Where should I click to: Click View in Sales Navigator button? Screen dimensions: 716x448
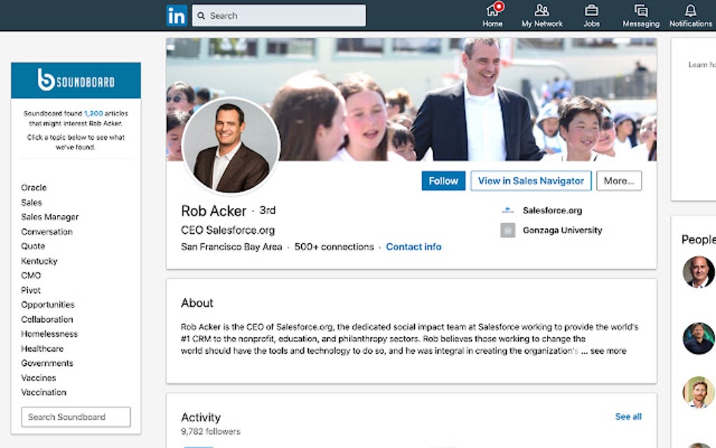click(531, 181)
